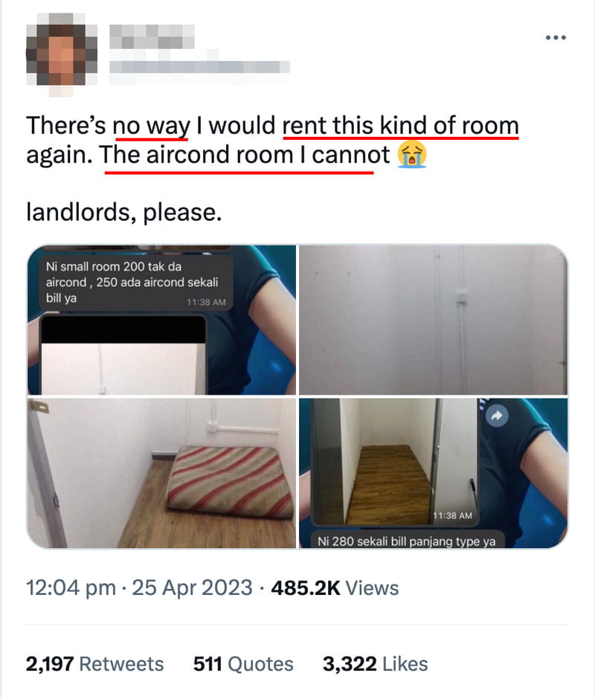View the 3,322 Likes list
Image resolution: width=595 pixels, height=699 pixels.
[x=375, y=664]
